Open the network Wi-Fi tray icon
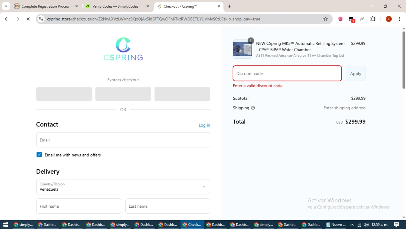 click(359, 224)
